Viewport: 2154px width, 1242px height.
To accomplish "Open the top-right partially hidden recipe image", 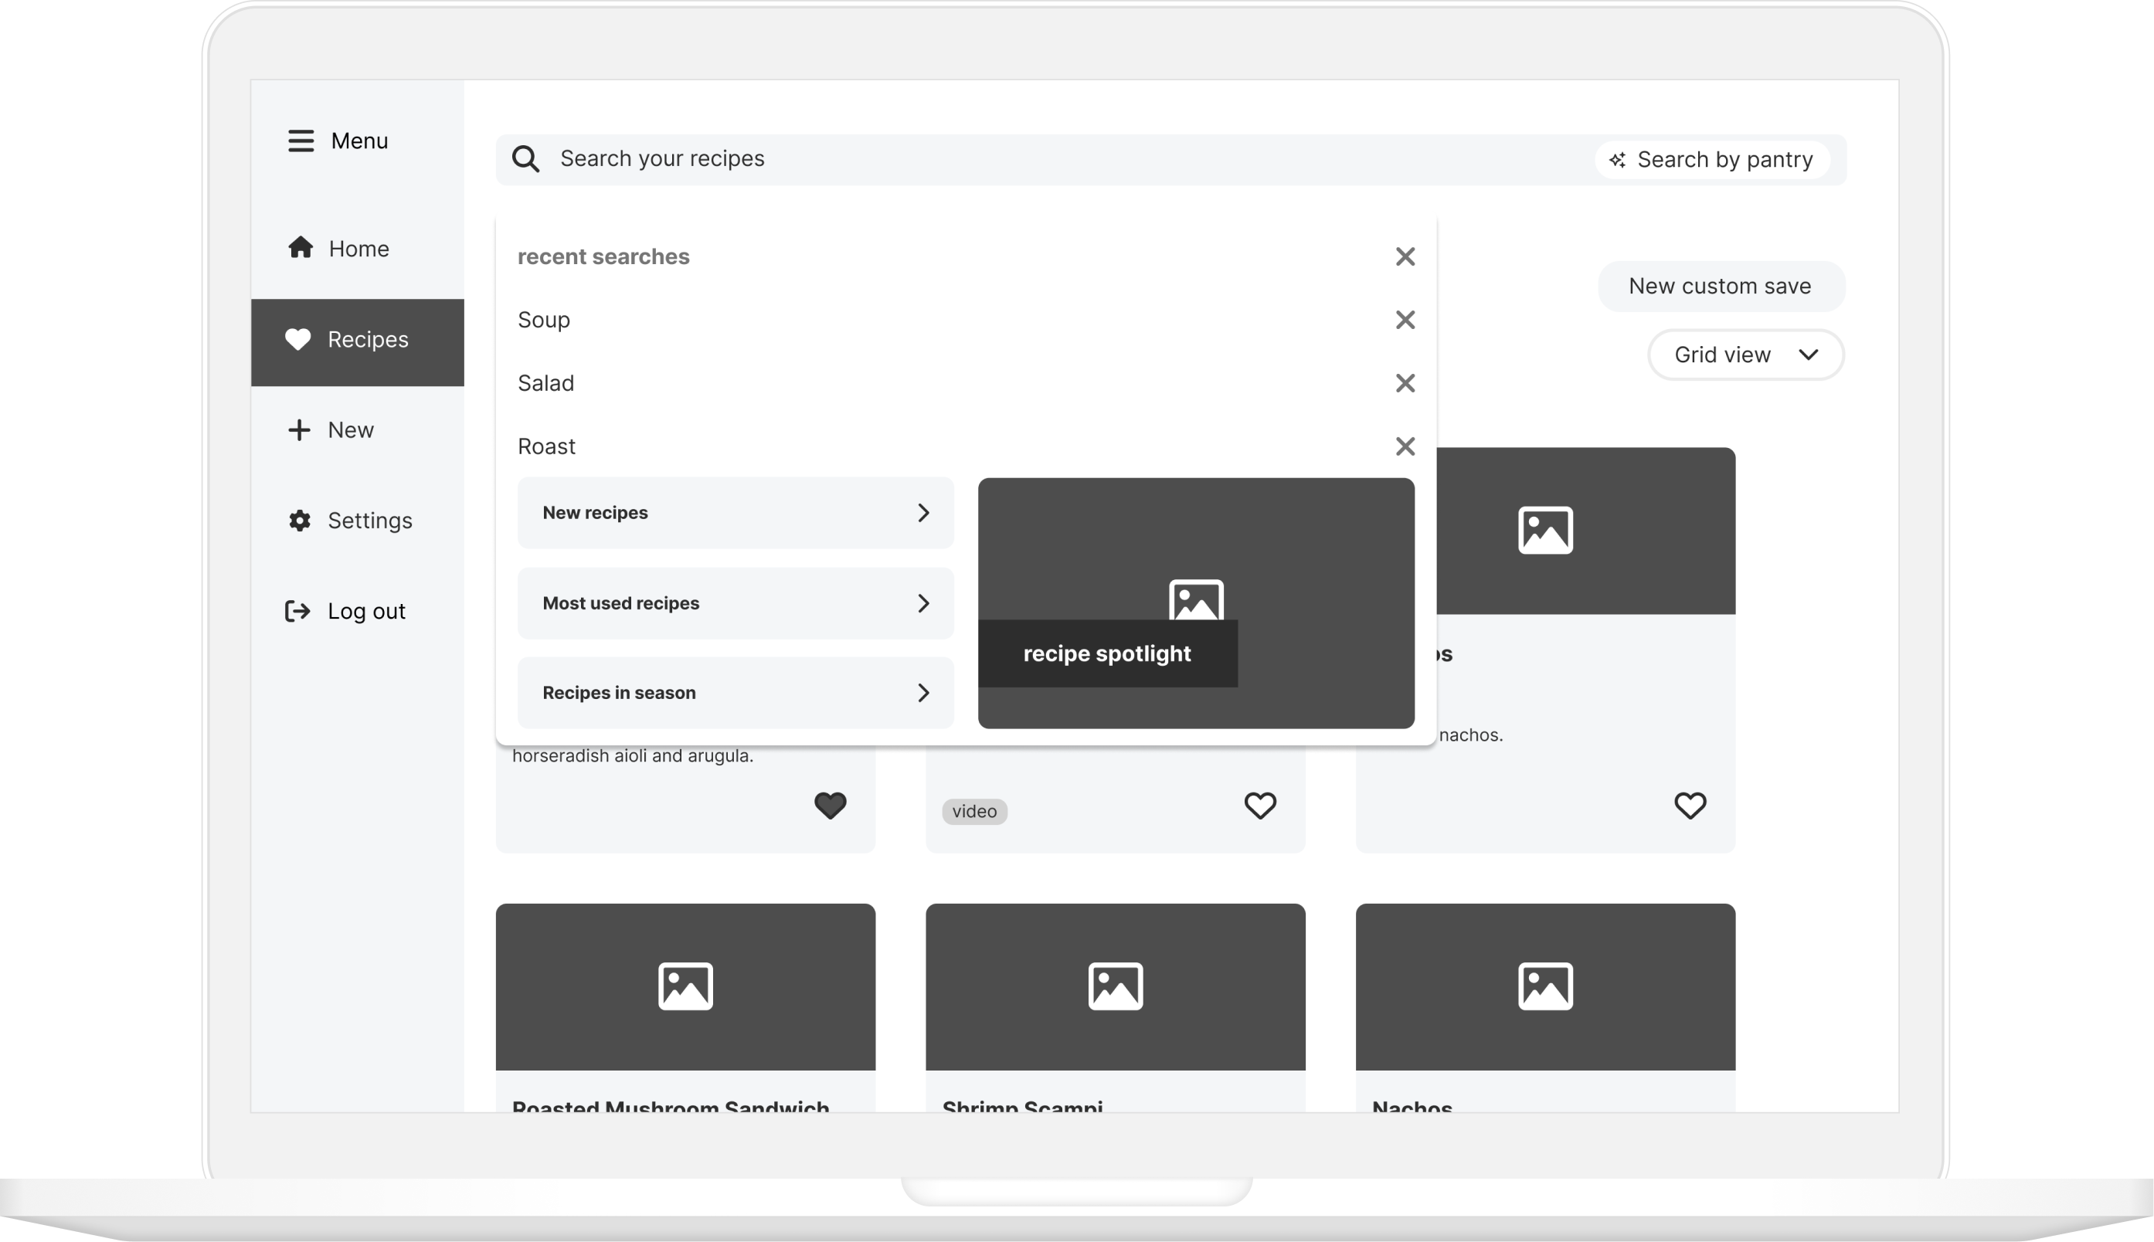I will coord(1586,531).
